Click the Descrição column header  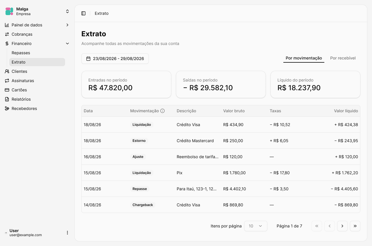coord(186,111)
